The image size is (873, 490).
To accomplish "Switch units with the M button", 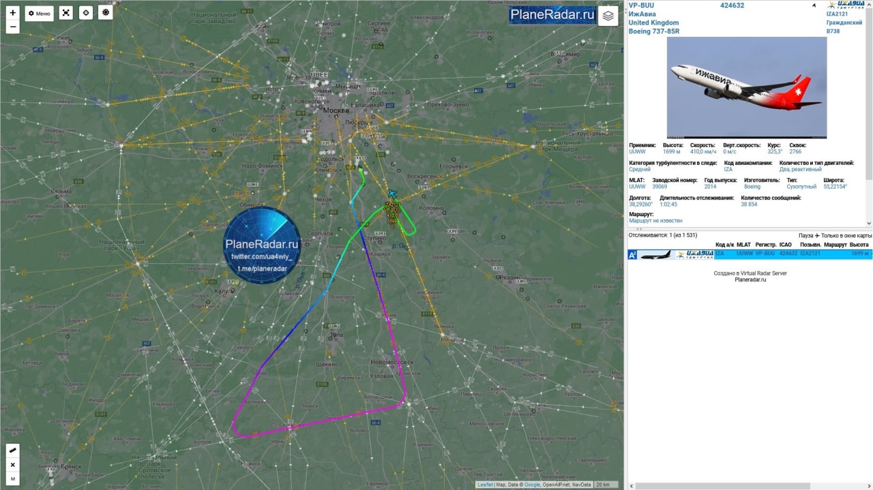I will (x=12, y=479).
